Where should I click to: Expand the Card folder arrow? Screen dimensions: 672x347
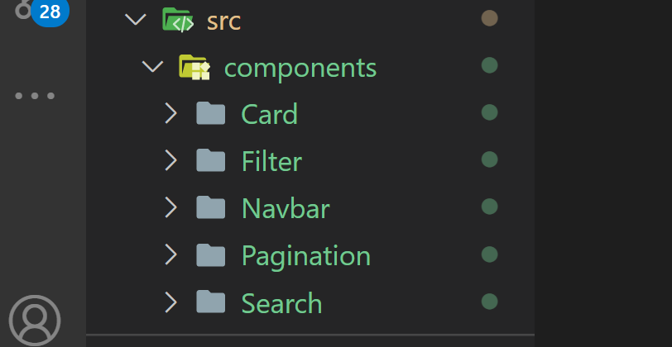click(x=171, y=113)
